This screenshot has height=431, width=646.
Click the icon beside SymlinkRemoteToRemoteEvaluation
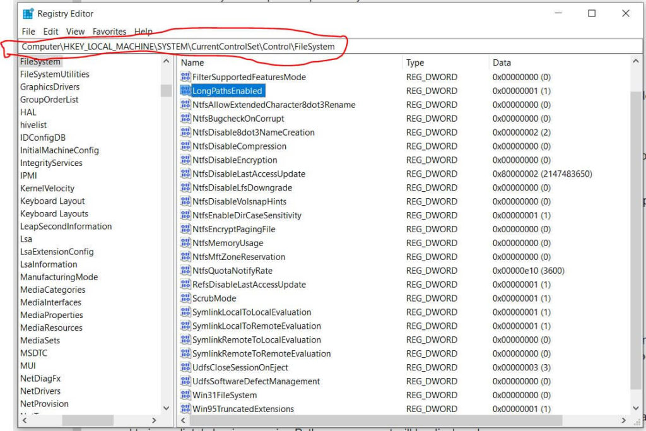pyautogui.click(x=185, y=353)
